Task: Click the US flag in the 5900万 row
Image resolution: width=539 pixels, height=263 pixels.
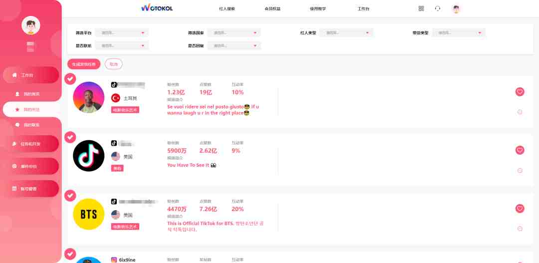Action: [x=115, y=156]
